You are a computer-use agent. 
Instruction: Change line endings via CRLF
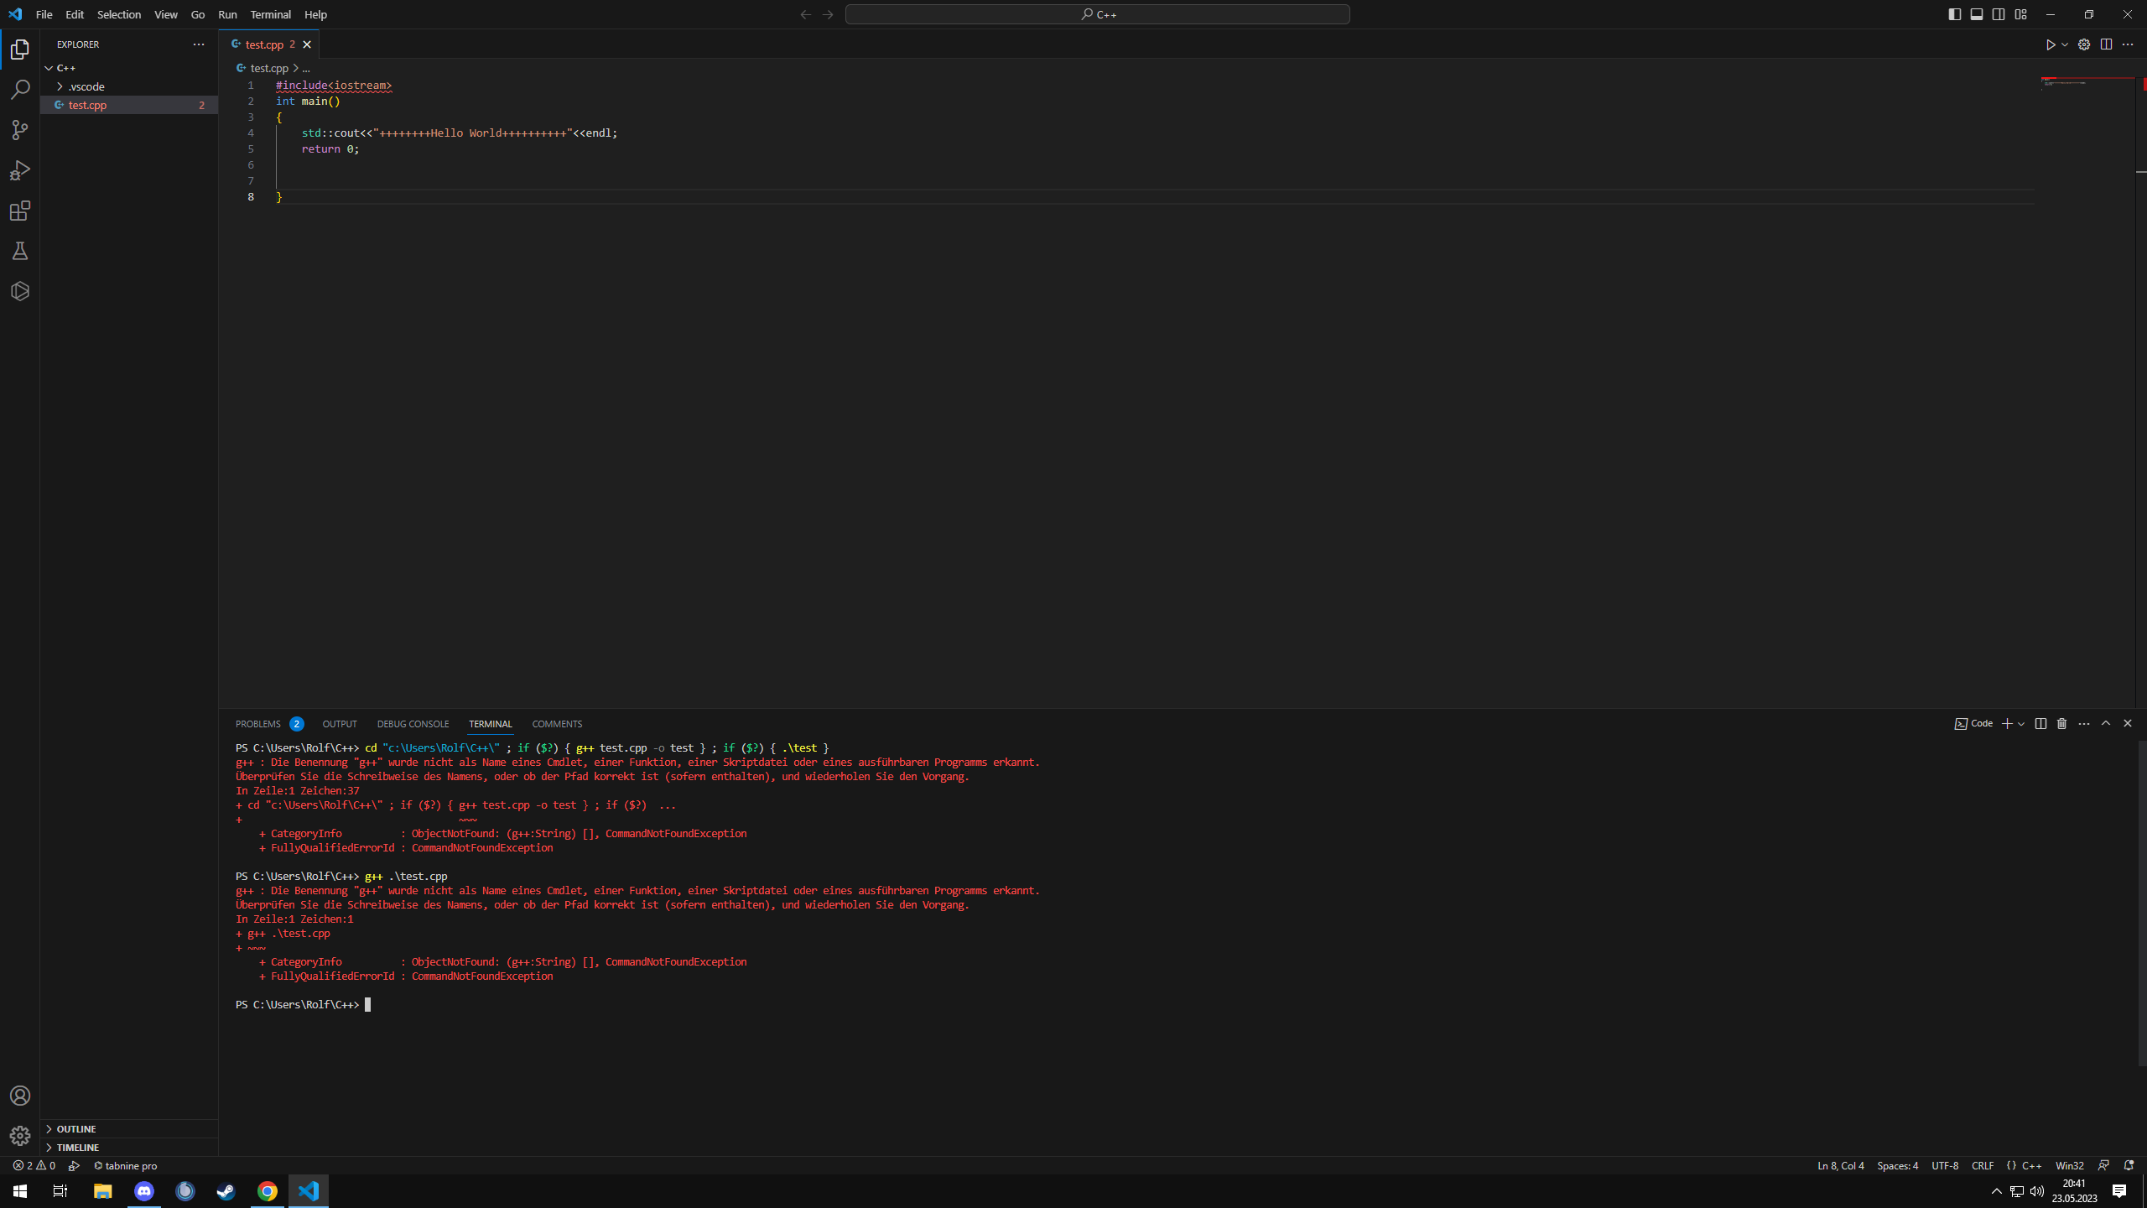[x=1983, y=1165]
